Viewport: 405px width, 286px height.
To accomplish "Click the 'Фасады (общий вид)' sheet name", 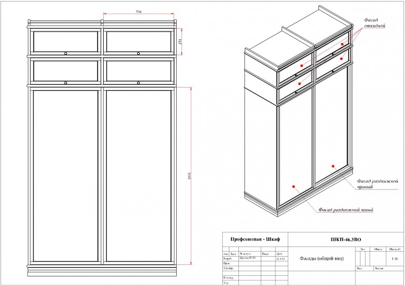I will point(321,258).
